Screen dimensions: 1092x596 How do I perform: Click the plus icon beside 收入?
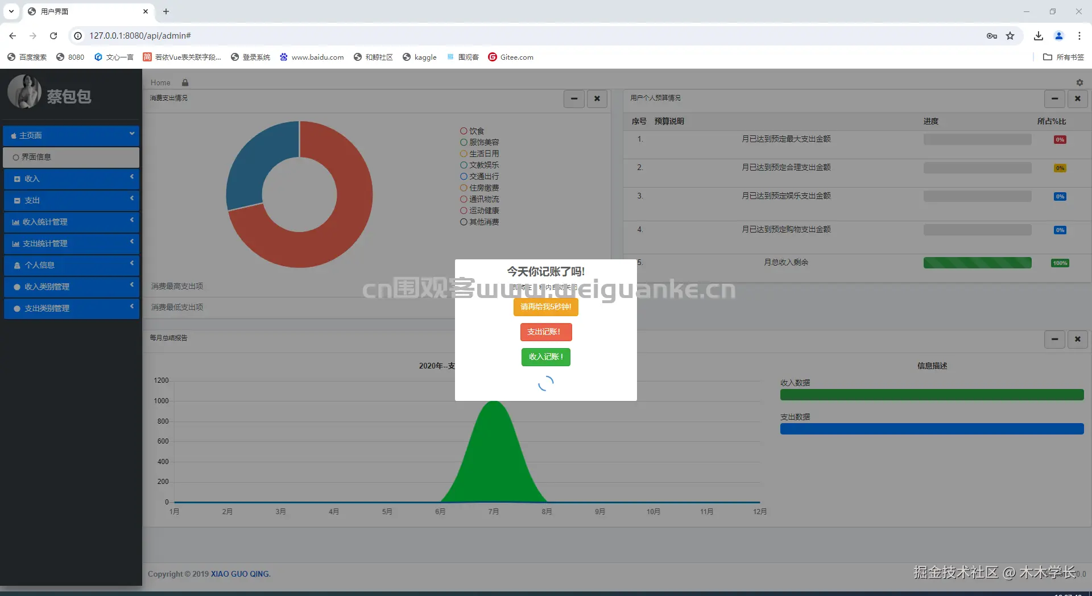pos(17,179)
